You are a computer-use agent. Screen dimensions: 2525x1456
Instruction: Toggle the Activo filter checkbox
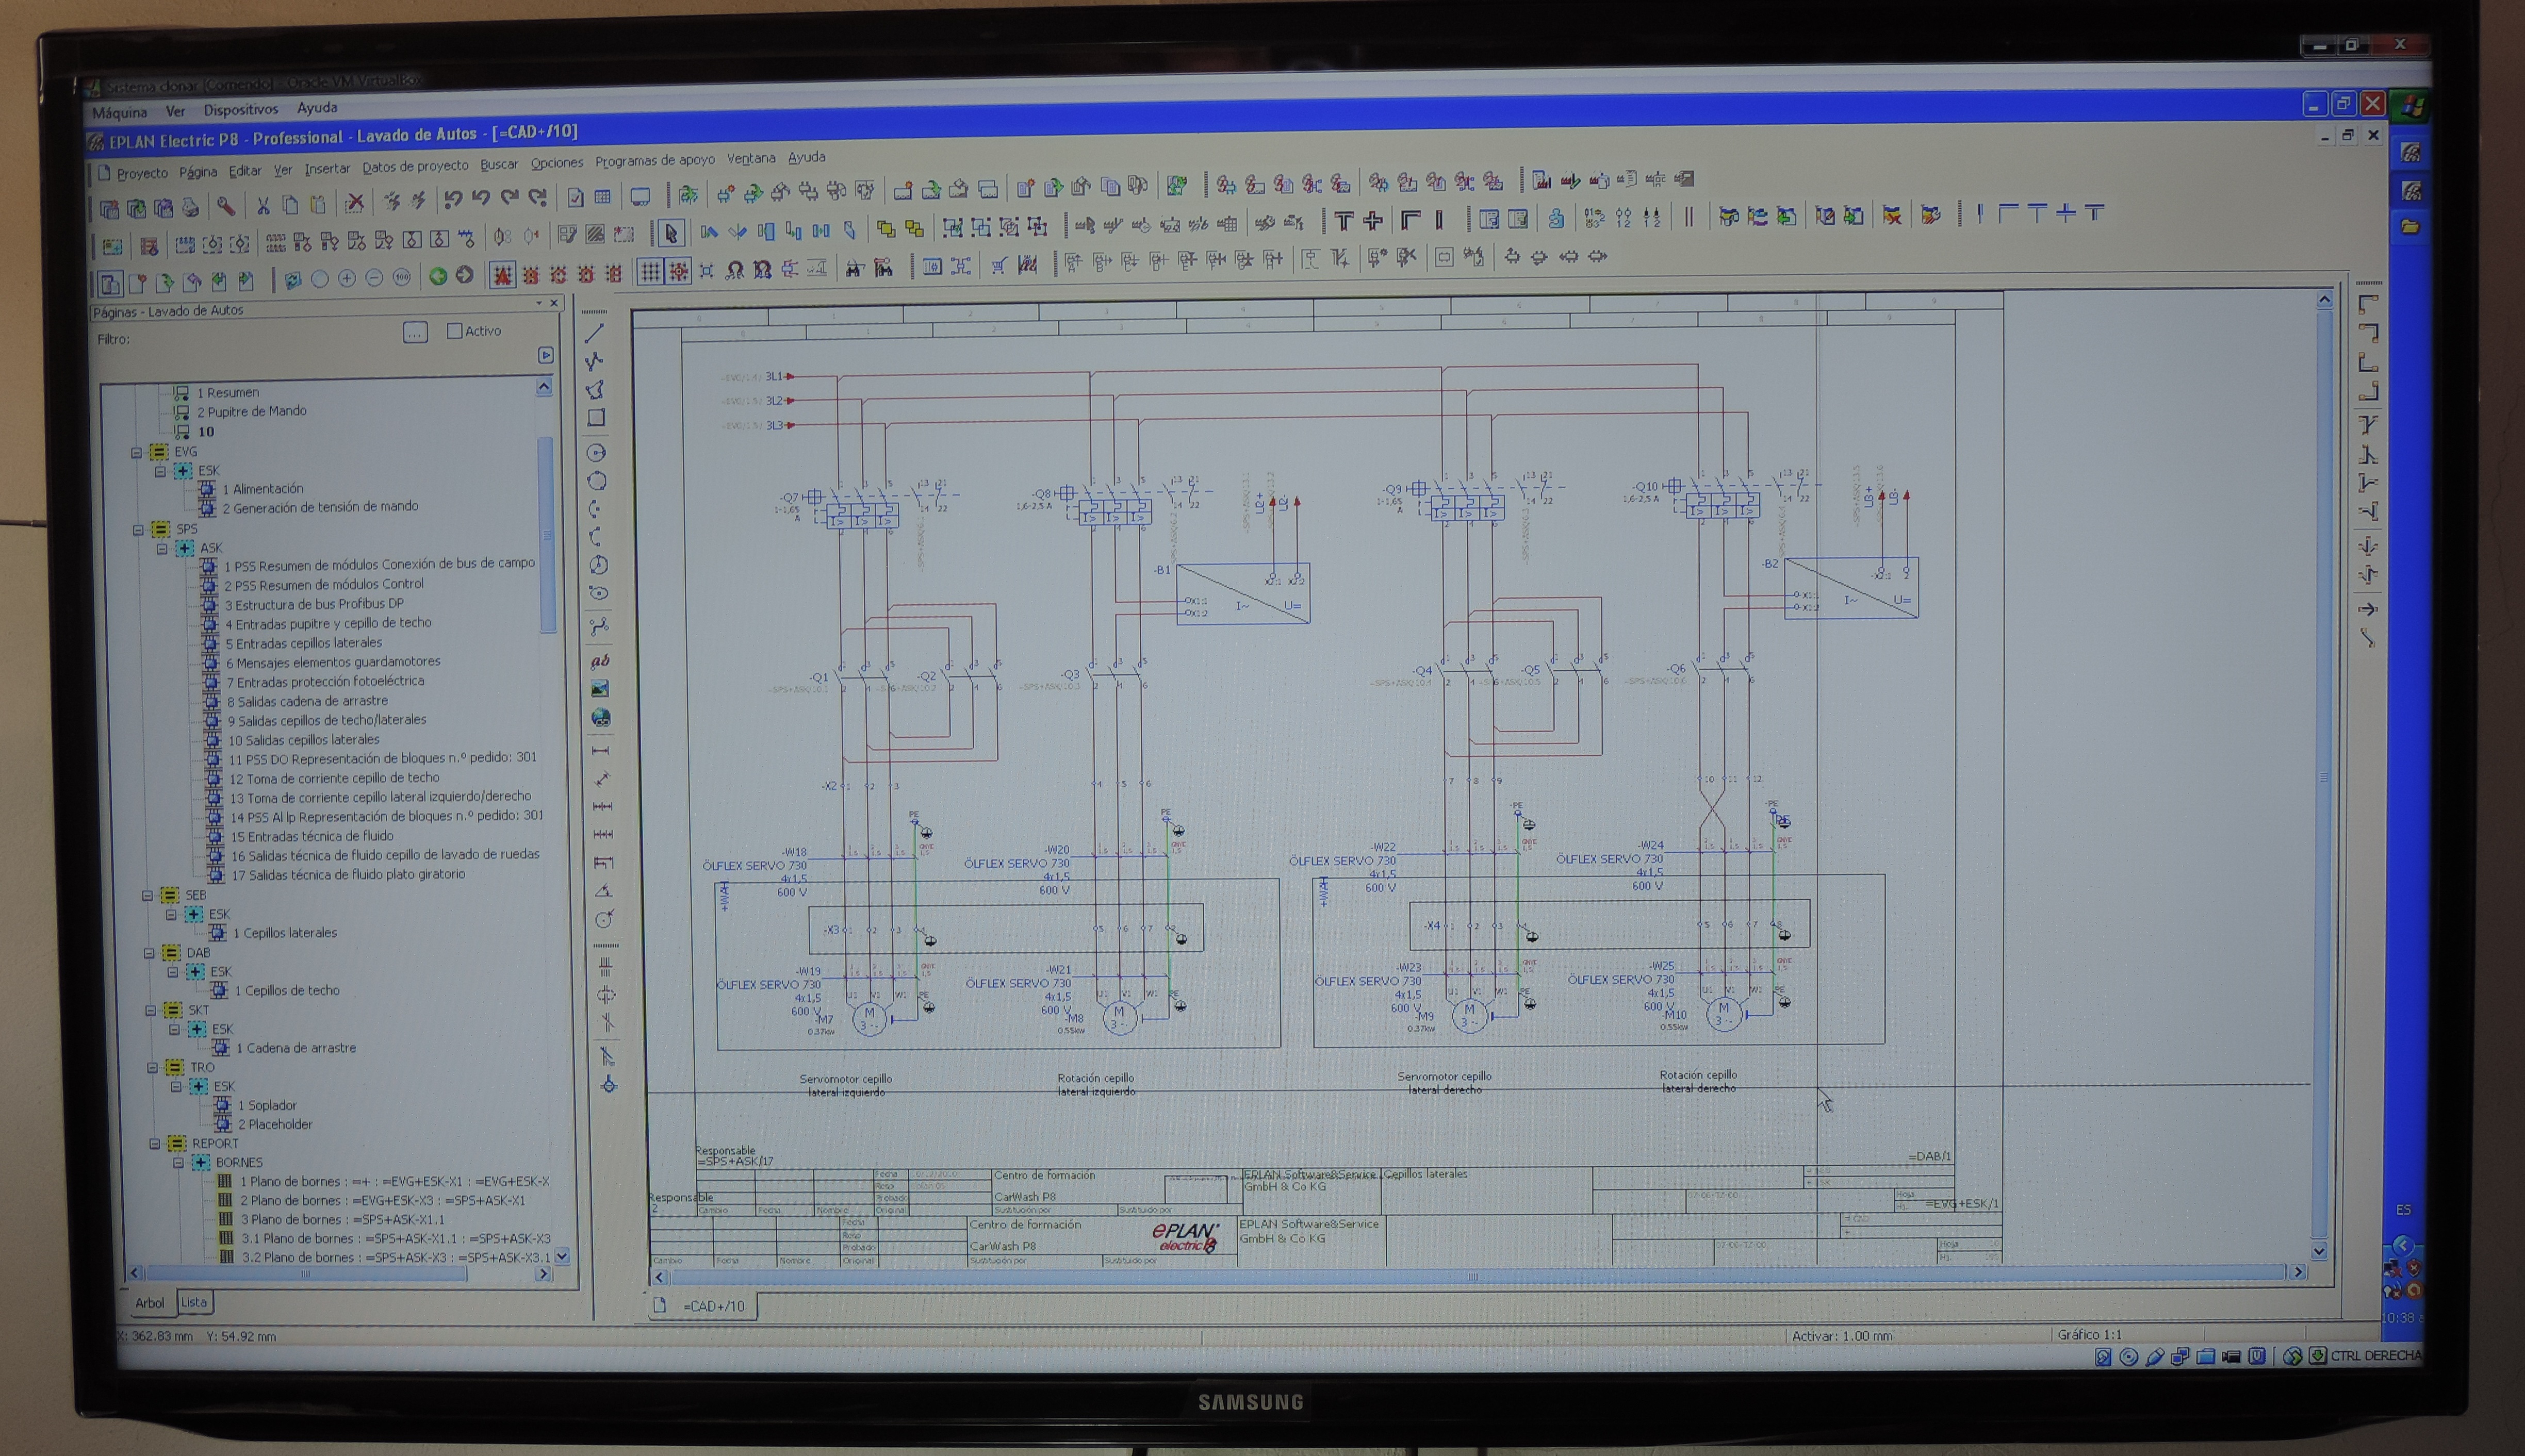455,331
